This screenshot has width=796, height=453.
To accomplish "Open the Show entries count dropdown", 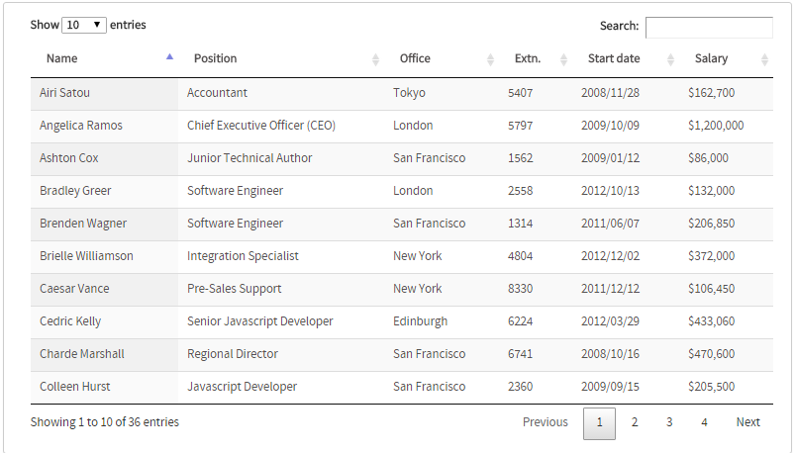I will click(x=84, y=25).
